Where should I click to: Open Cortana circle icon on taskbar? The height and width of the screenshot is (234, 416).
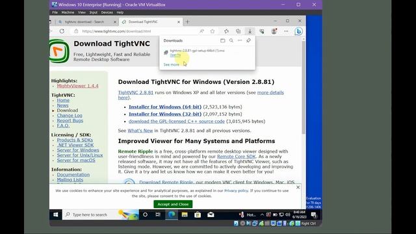145,214
